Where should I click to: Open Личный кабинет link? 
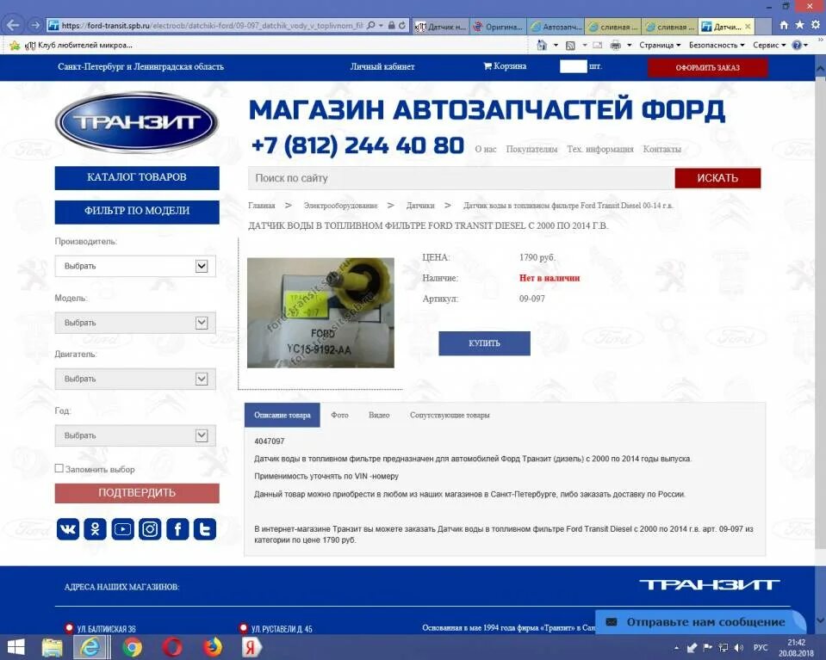[x=382, y=66]
